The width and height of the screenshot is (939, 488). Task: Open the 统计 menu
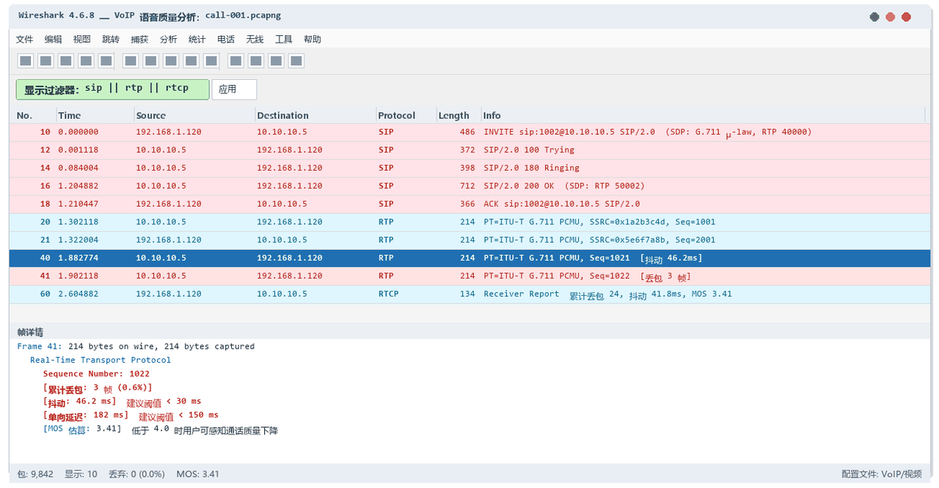[x=197, y=40]
